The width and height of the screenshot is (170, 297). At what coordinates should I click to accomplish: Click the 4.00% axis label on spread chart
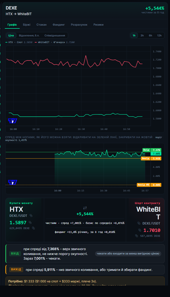156,167
